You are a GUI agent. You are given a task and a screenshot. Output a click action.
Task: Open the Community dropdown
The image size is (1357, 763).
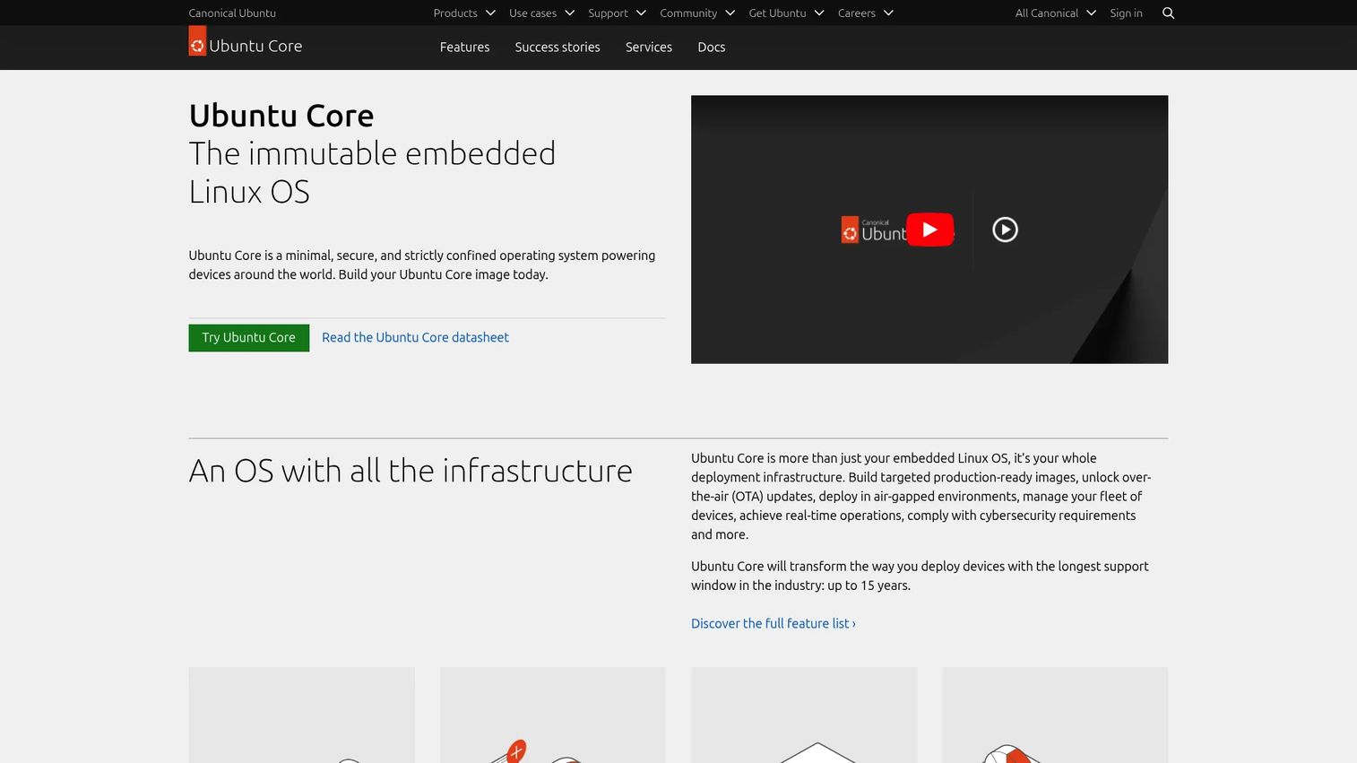click(697, 13)
